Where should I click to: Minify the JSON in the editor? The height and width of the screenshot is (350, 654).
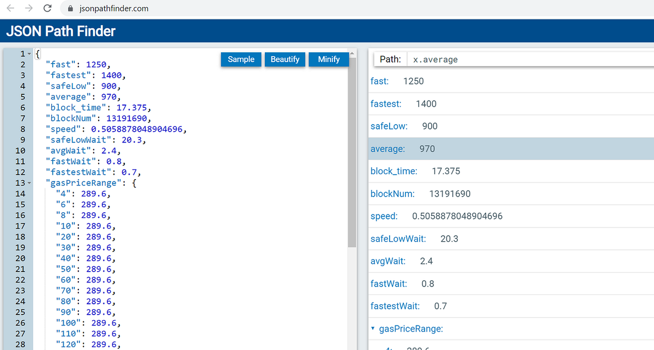pyautogui.click(x=329, y=59)
